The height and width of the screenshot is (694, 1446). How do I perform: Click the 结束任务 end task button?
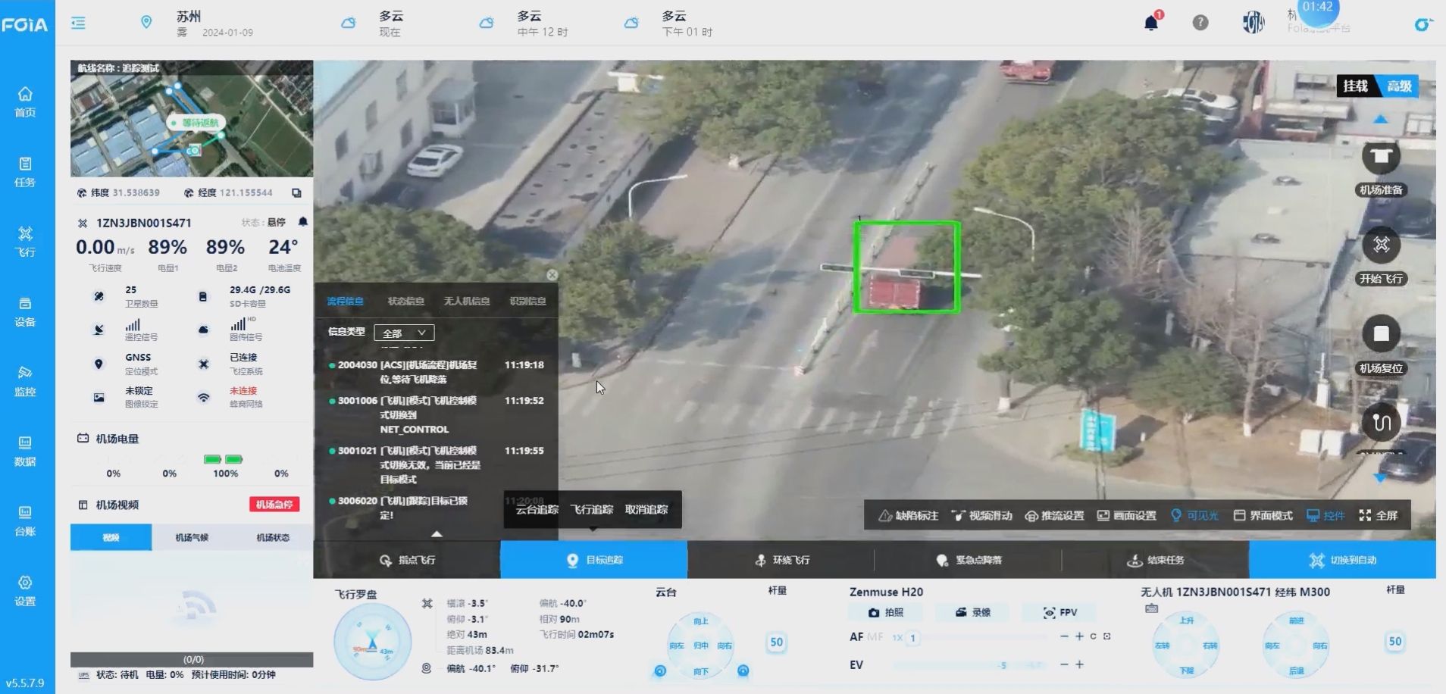(1155, 560)
